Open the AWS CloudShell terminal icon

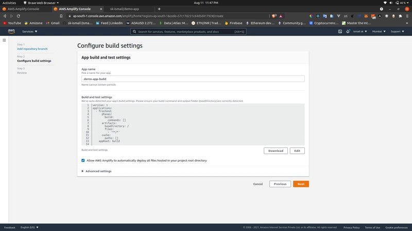[x=340, y=31]
